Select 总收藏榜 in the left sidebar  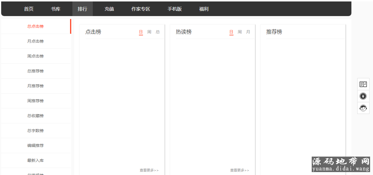tap(36, 116)
